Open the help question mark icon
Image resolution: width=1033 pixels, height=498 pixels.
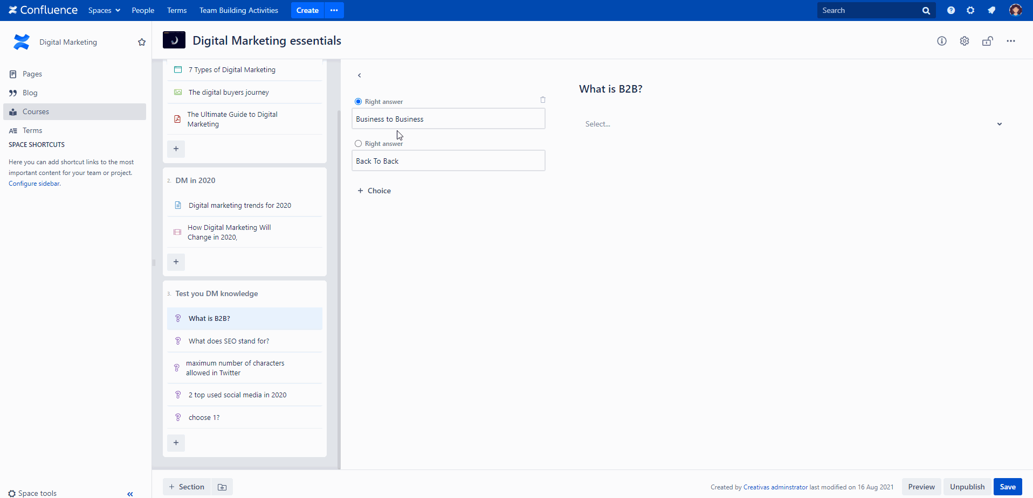click(x=951, y=10)
